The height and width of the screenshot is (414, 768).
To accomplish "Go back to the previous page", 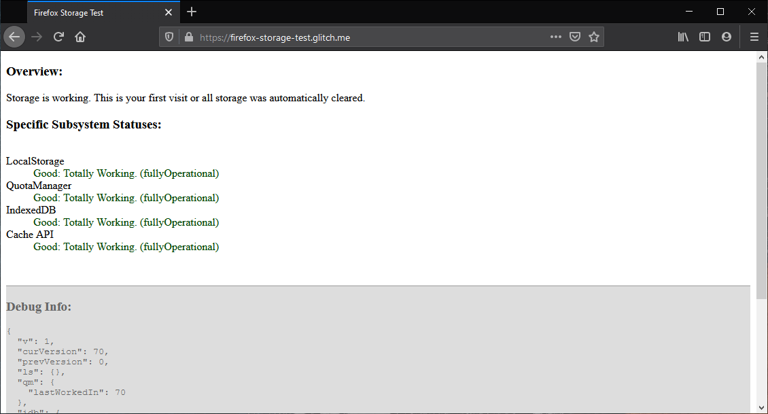I will (x=14, y=37).
